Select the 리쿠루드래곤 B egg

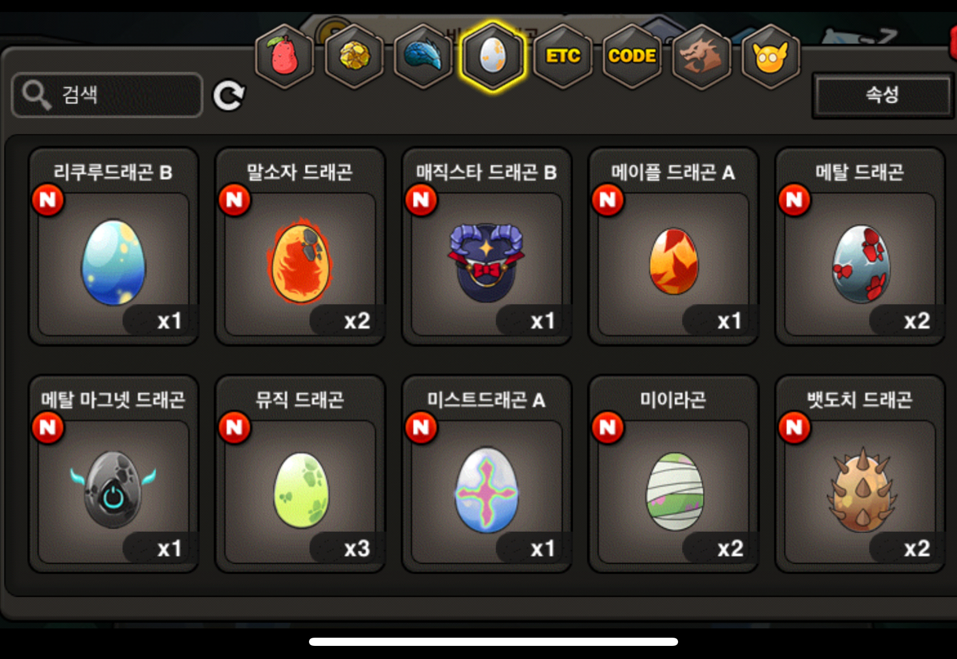(113, 246)
